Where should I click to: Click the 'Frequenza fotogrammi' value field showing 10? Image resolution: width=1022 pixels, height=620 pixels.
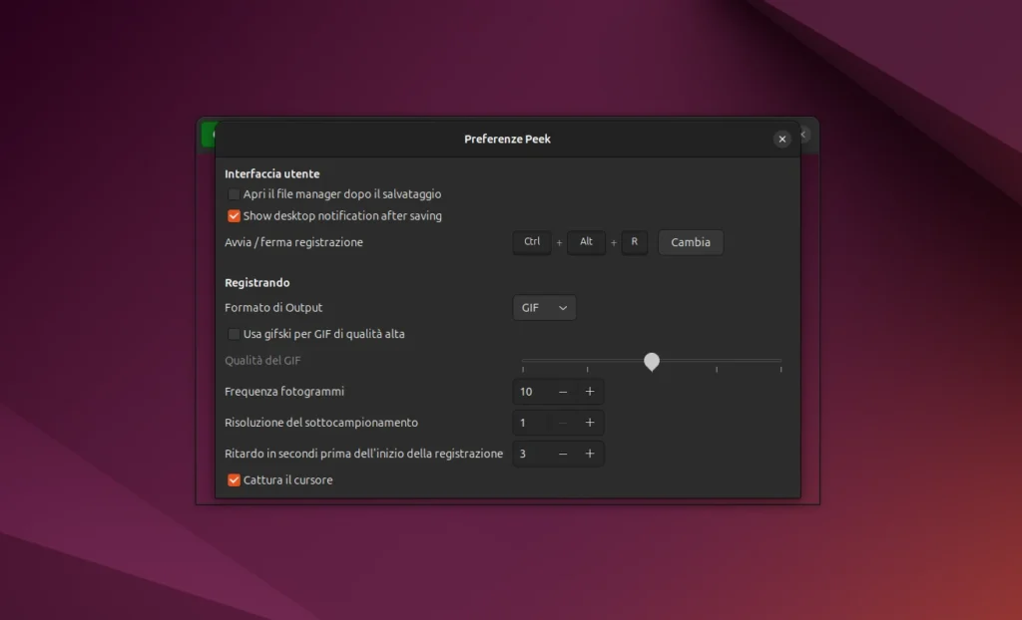tap(531, 392)
